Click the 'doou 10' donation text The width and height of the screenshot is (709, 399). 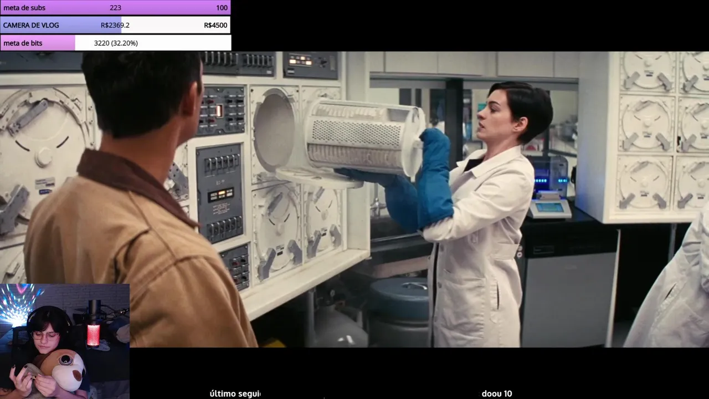click(x=497, y=393)
